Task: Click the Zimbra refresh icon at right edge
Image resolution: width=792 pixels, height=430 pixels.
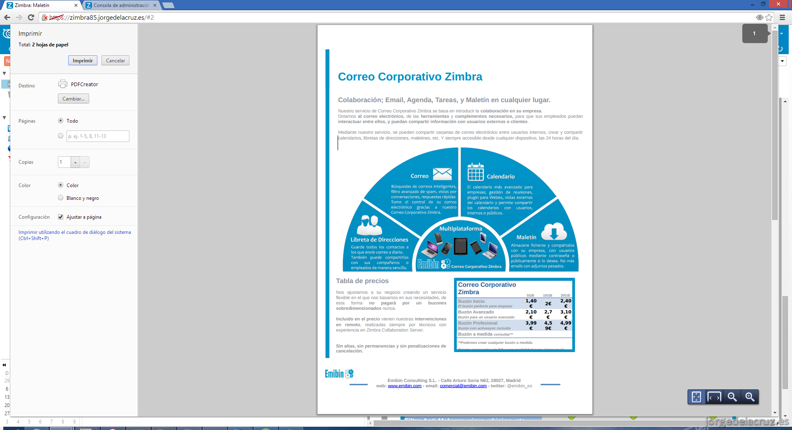Action: [x=781, y=48]
